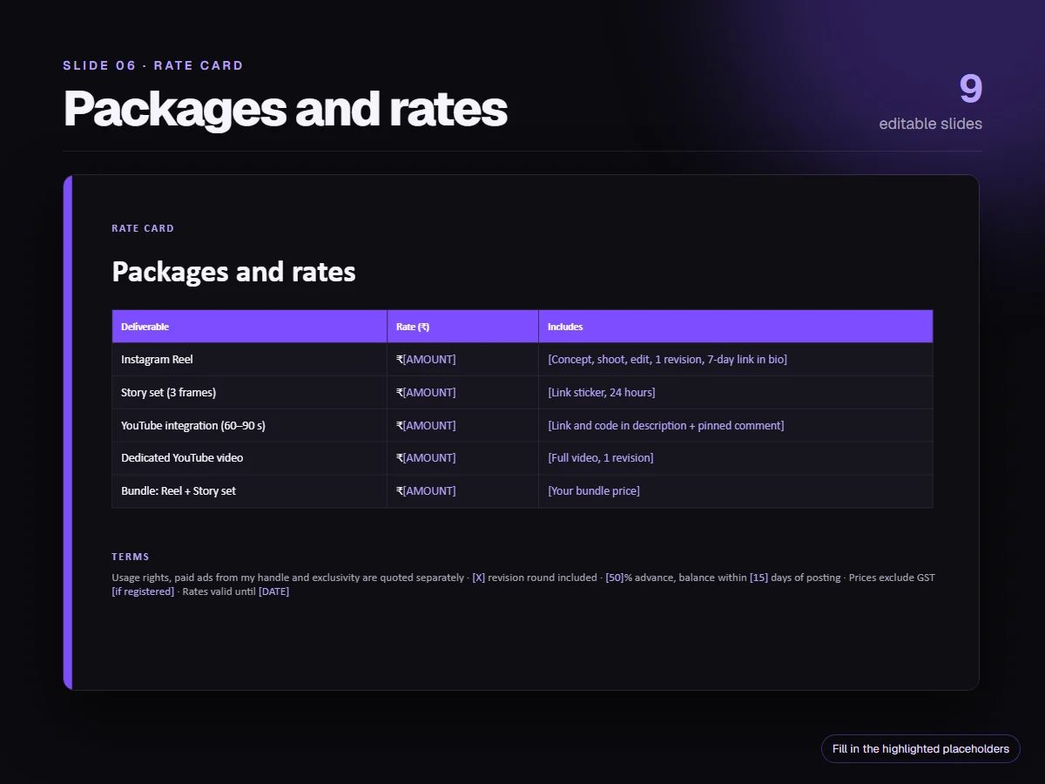Screen dimensions: 1045x784
Task: Click the 'Deliverable' column header
Action: click(x=250, y=327)
